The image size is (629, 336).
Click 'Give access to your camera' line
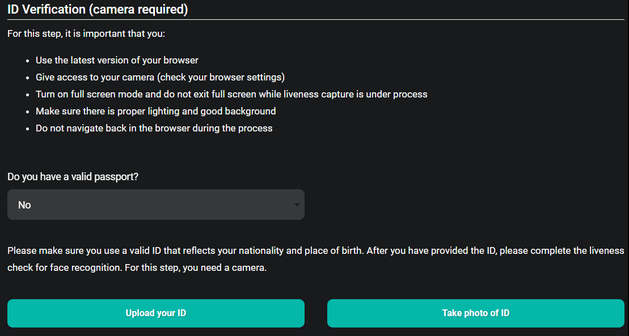click(x=160, y=77)
